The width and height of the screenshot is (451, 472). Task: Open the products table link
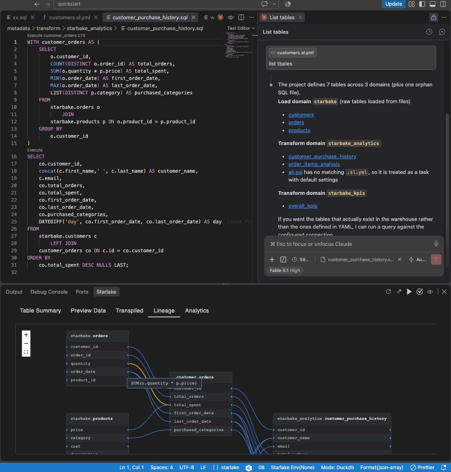tap(299, 130)
